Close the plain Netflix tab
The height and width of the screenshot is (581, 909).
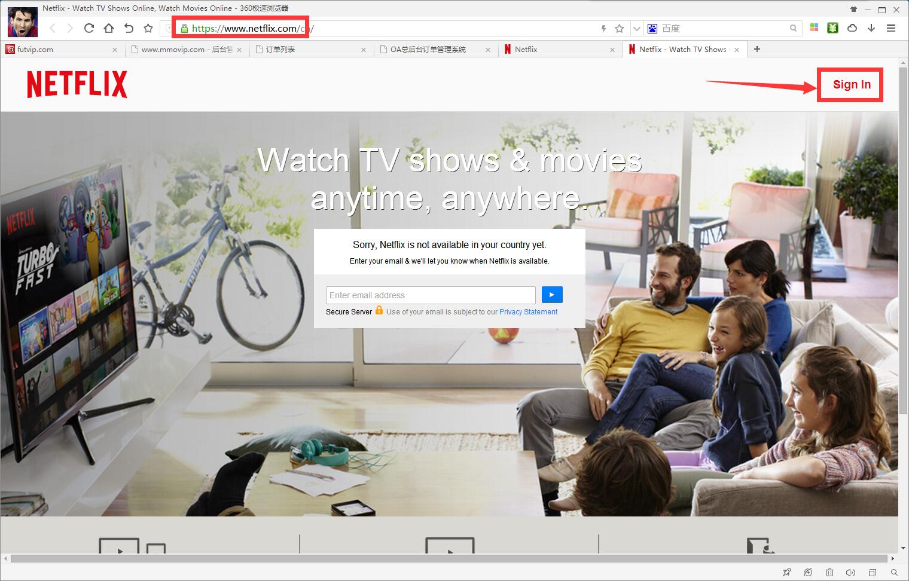pyautogui.click(x=612, y=50)
